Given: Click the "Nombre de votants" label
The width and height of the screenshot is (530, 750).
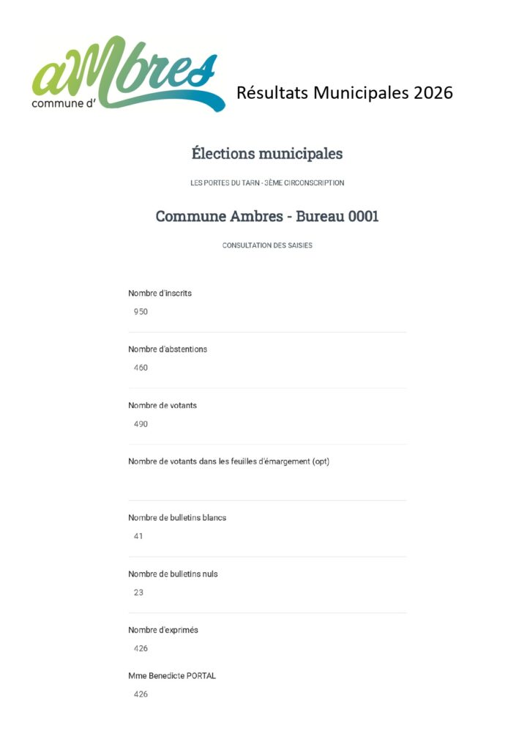Looking at the screenshot, I should coord(162,406).
